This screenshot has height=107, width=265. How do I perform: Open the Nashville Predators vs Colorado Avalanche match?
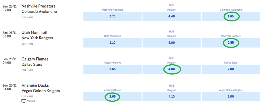(x=39, y=9)
